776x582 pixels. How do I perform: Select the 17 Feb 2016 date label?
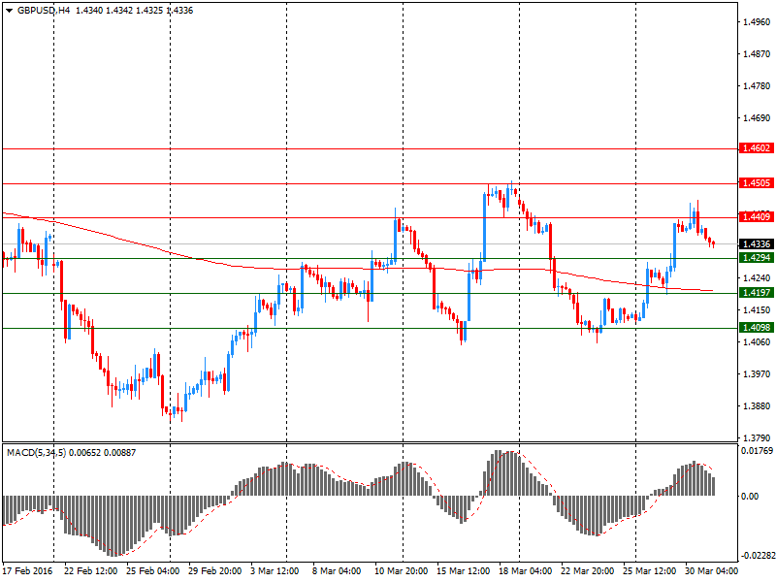(28, 571)
